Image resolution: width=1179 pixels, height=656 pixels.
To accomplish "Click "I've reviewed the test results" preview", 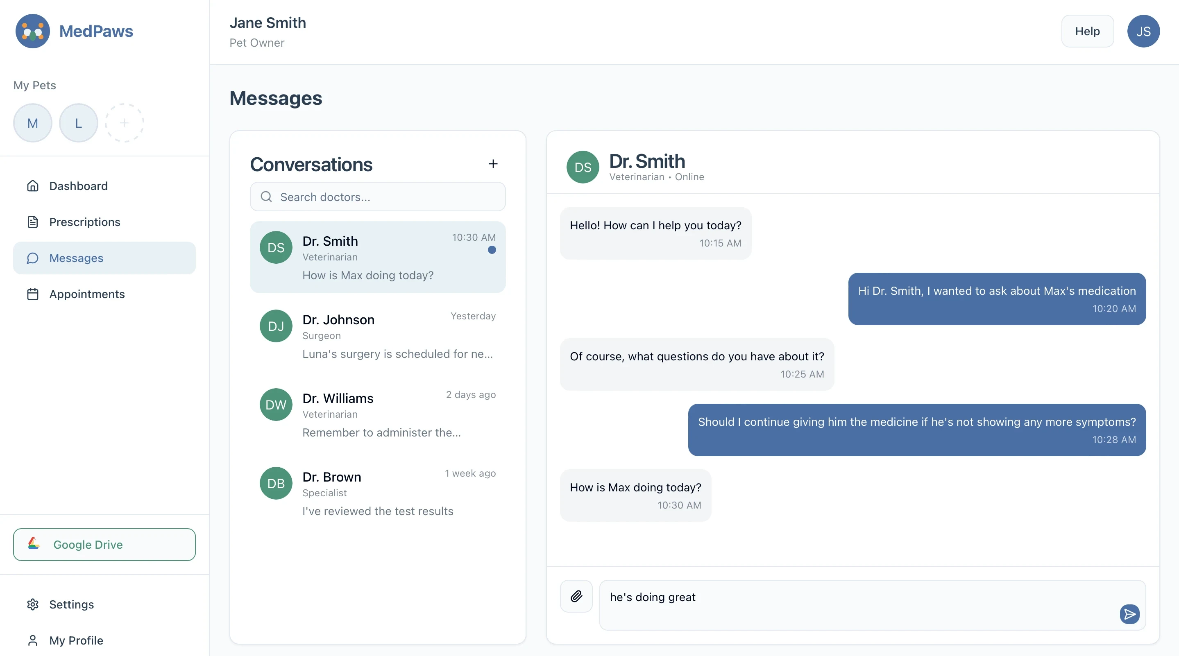I will click(x=378, y=511).
